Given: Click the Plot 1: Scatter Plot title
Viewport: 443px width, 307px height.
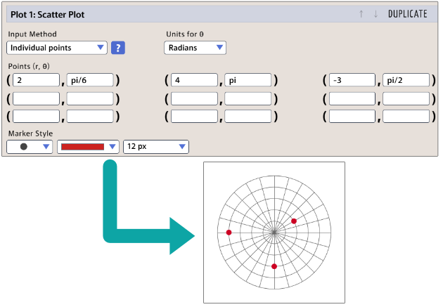Looking at the screenshot, I should [48, 15].
